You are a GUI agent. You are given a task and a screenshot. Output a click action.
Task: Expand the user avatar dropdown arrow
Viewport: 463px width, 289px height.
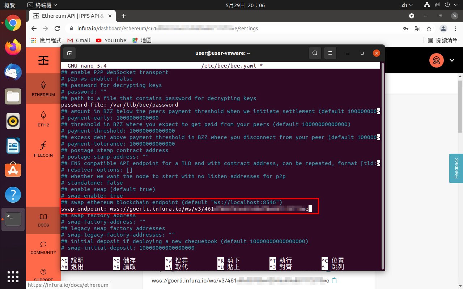point(452,60)
